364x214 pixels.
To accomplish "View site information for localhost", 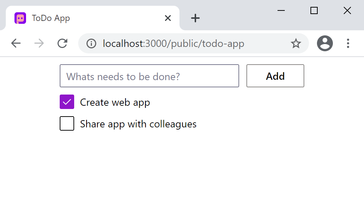I will pyautogui.click(x=92, y=44).
